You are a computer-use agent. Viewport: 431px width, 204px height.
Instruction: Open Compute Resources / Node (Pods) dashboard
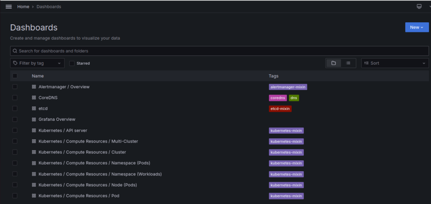point(88,185)
